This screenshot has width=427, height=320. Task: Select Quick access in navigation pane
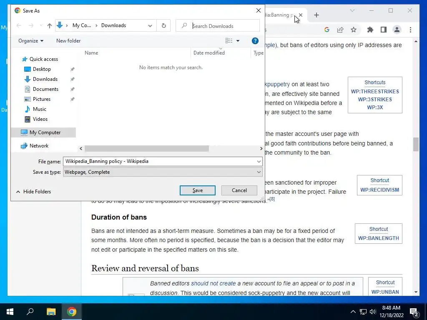[x=43, y=59]
